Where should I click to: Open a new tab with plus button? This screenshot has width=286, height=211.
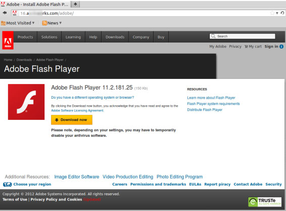tap(75, 4)
